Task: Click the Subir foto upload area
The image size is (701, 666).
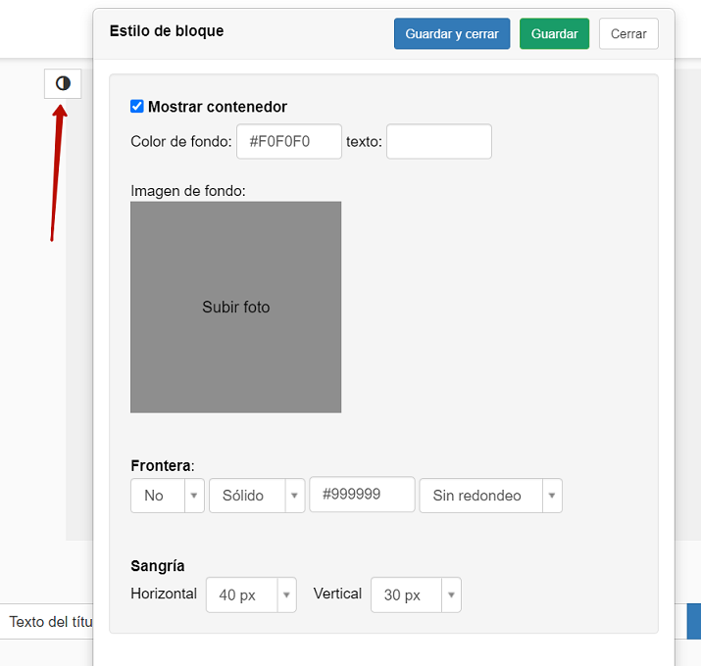Action: (235, 307)
